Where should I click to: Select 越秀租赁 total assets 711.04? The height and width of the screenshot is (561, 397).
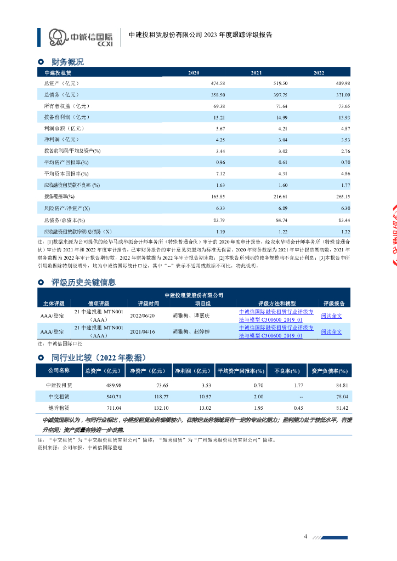point(114,408)
